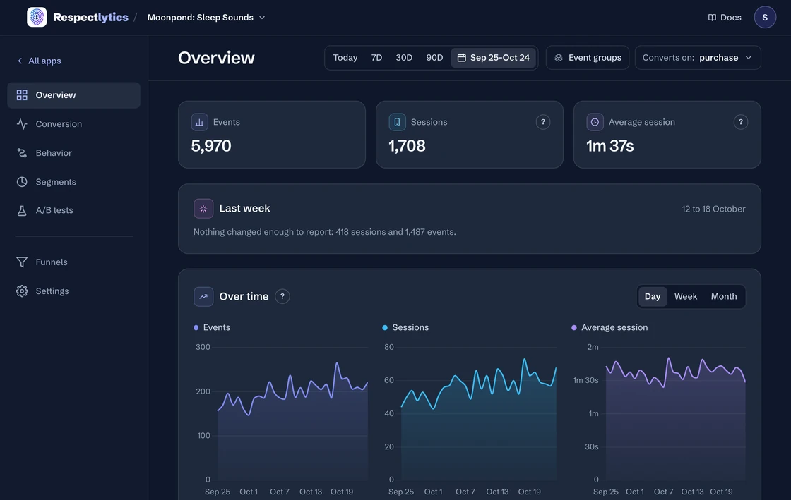Select the 7D date range
791x500 pixels.
tap(376, 58)
